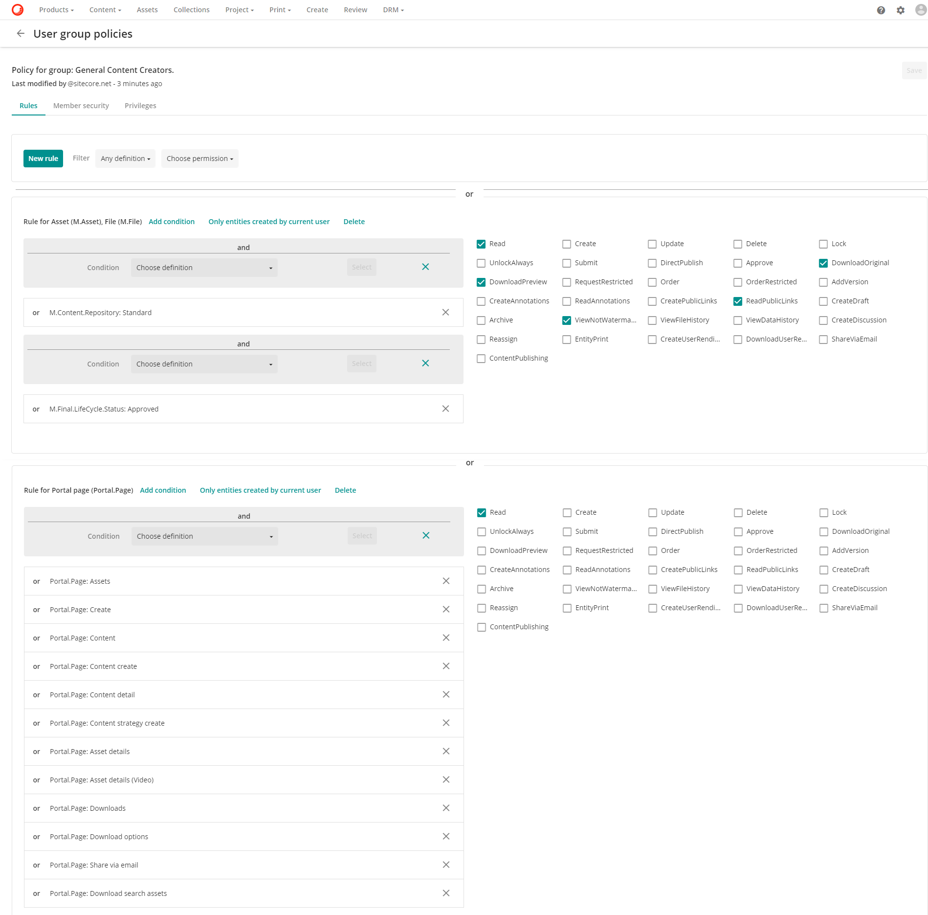Open the Choose permission dropdown

pos(199,158)
